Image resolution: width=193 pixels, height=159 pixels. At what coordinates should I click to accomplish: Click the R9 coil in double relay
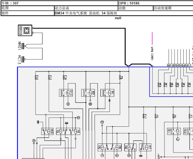point(61,131)
